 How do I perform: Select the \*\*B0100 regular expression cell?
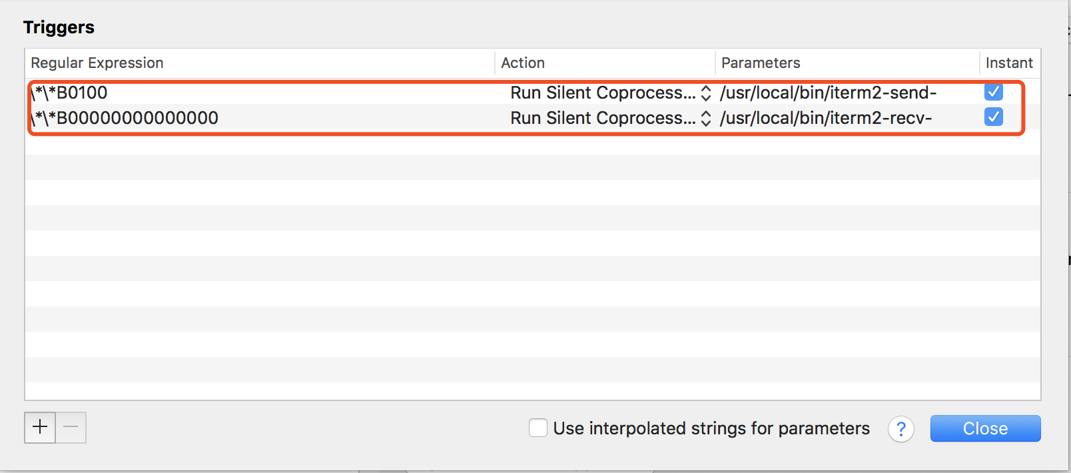pyautogui.click(x=71, y=93)
